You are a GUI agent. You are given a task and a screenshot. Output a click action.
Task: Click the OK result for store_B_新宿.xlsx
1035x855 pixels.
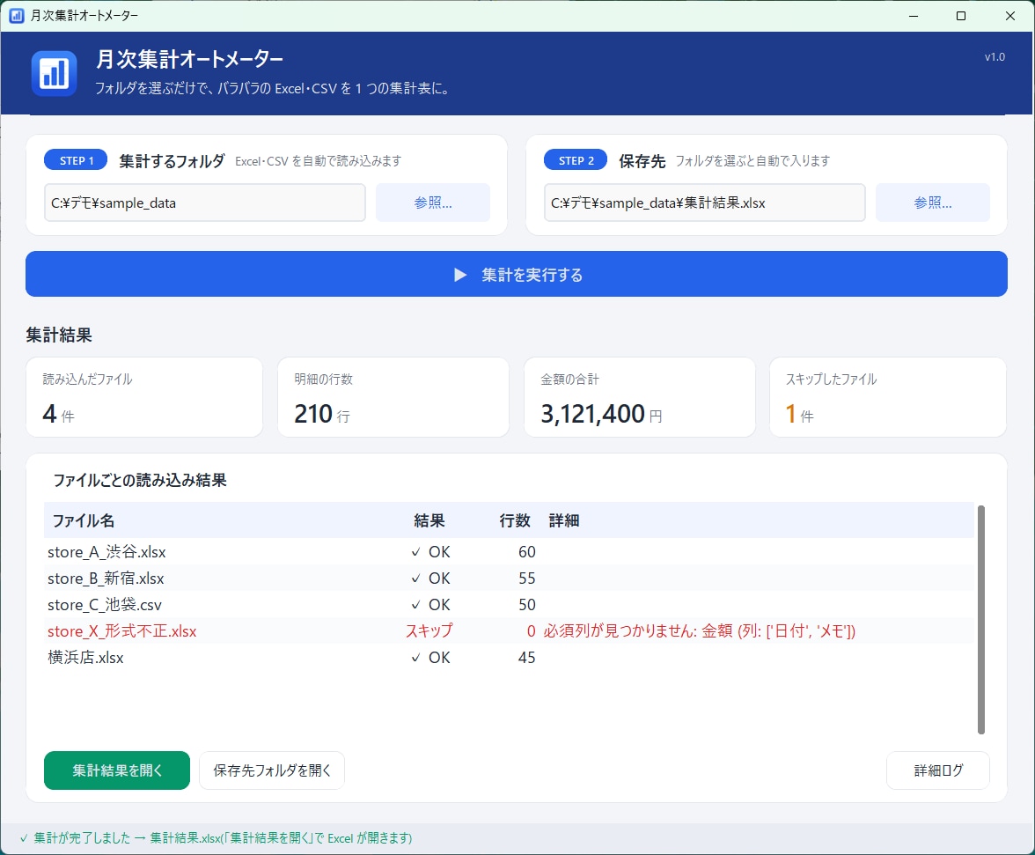click(430, 579)
